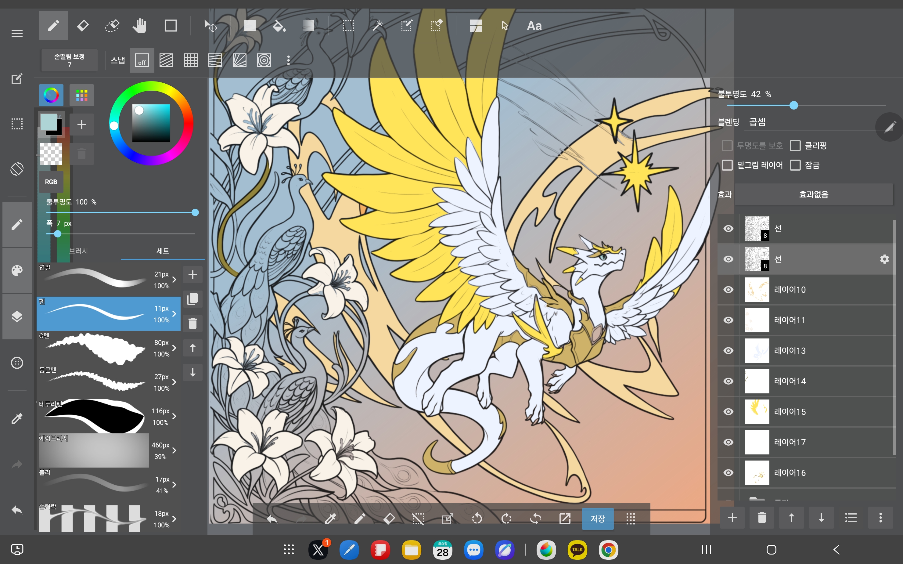The image size is (903, 564).
Task: Expand settings chevron for the 손가락 brush
Action: [x=174, y=519]
